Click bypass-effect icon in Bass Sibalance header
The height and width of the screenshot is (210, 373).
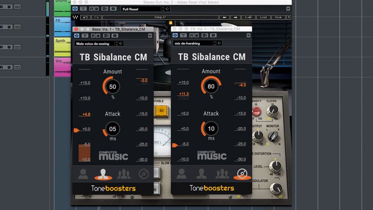pyautogui.click(x=85, y=36)
